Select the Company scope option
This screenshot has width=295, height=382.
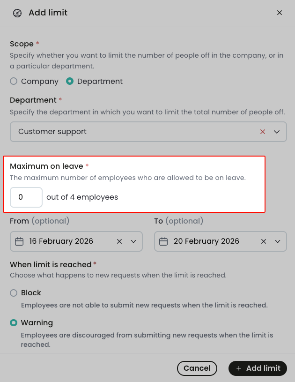point(13,81)
